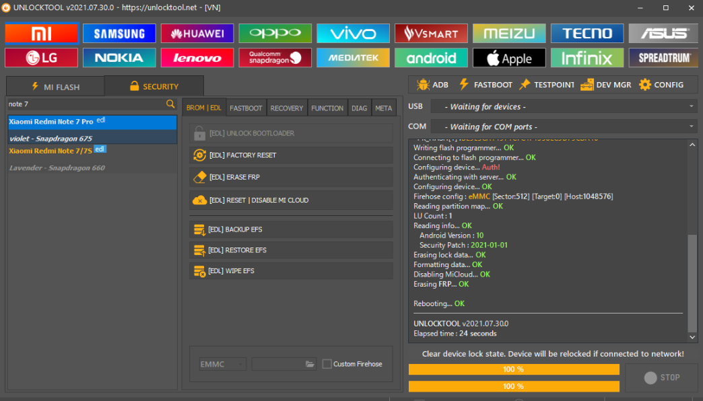
Task: Select Xiaomi Redmi Note 7 Pro entry
Action: 92,122
